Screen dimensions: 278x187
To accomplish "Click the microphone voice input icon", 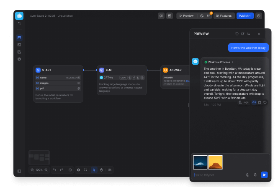I will (x=255, y=175).
